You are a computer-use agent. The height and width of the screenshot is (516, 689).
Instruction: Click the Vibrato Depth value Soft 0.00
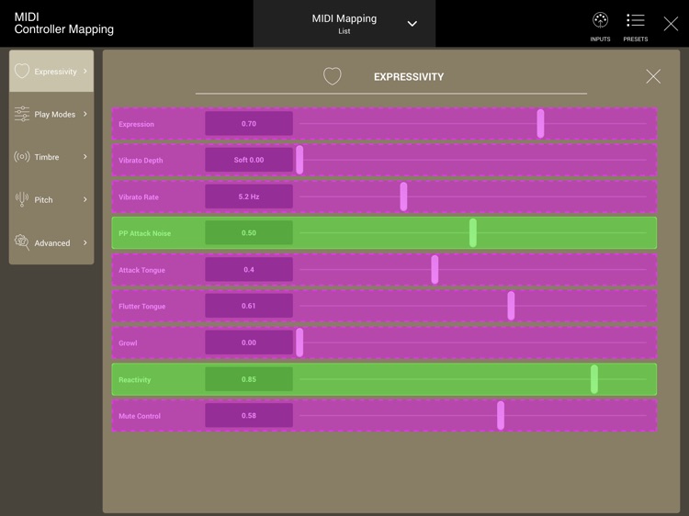click(249, 160)
